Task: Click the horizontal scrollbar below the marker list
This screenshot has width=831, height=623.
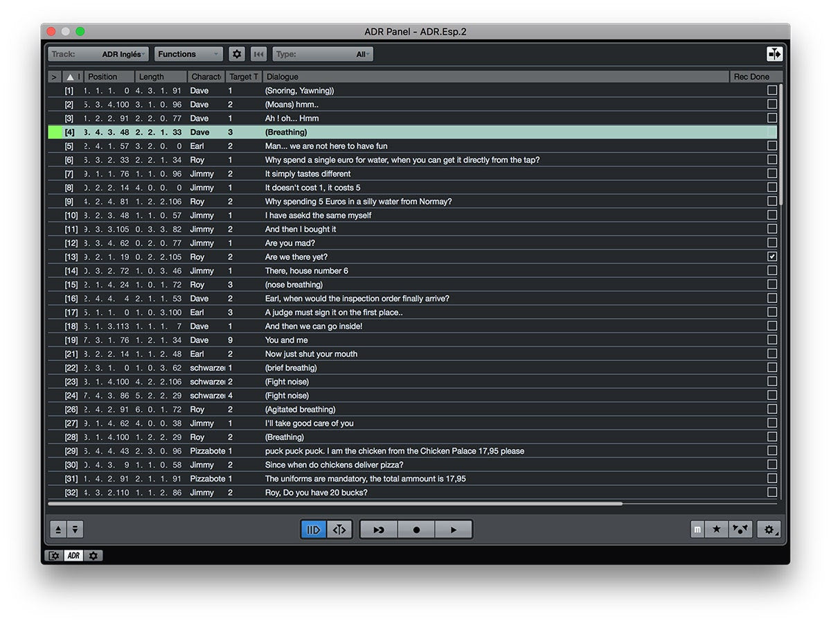Action: pyautogui.click(x=335, y=504)
